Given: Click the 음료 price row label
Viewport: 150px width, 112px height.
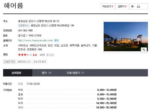Looking at the screenshot, I should click(20, 94).
